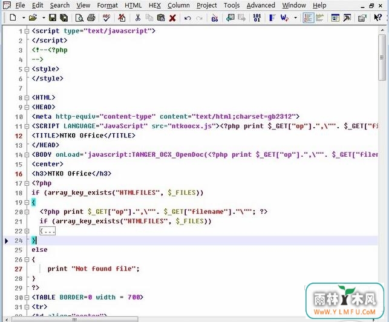Toggle the ruler display icon
This screenshot has width=389, height=322.
click(320, 18)
